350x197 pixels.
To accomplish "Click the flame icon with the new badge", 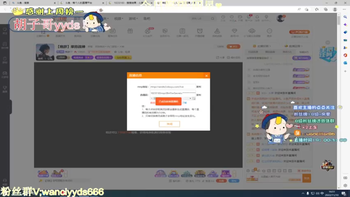I will [x=147, y=32].
